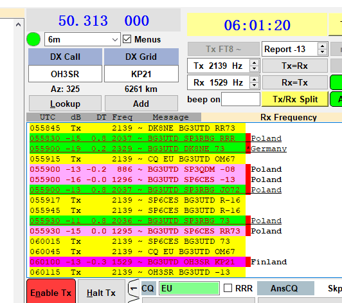Click the Halt Tx button
342x303 pixels.
[x=101, y=293]
